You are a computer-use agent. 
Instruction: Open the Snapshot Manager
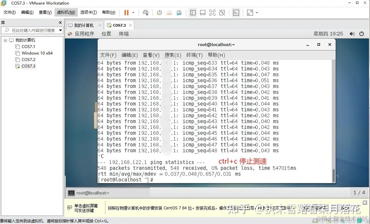(x=179, y=13)
